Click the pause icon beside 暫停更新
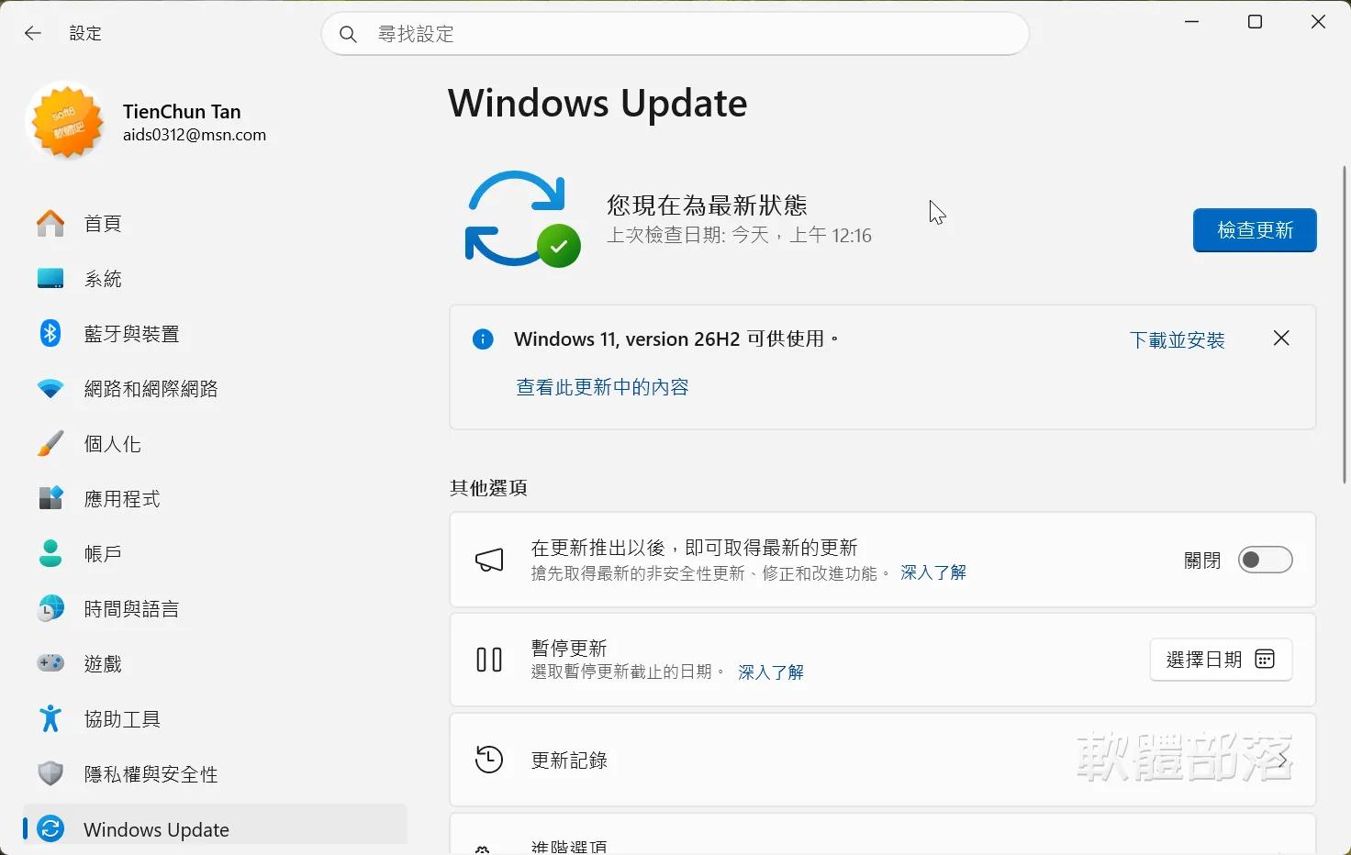Viewport: 1351px width, 855px height. (489, 660)
